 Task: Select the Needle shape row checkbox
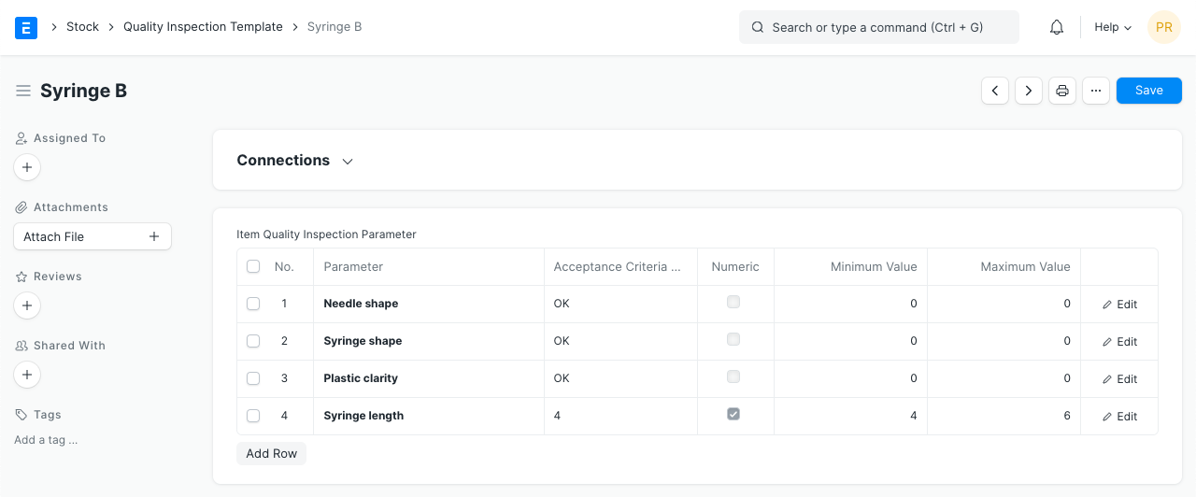253,304
